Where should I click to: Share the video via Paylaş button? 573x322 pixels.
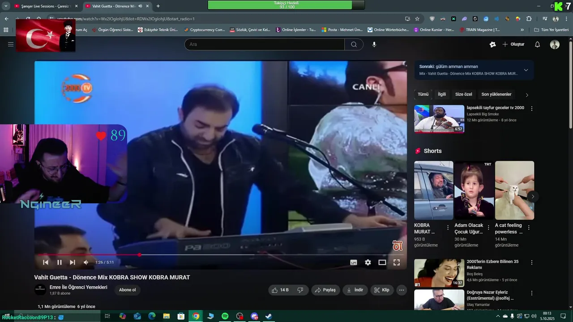(x=325, y=290)
